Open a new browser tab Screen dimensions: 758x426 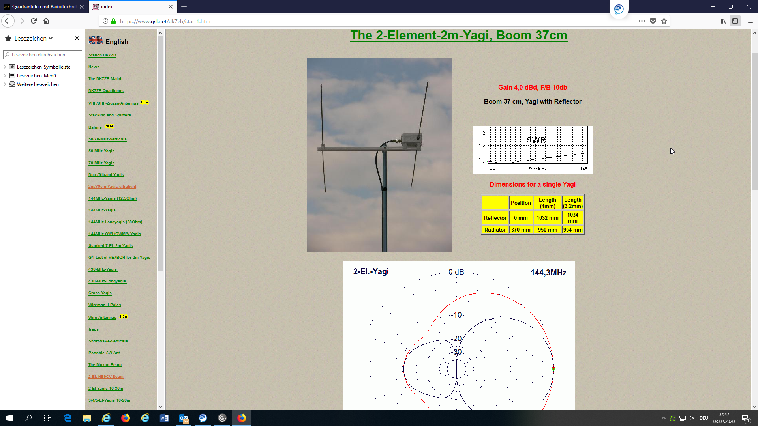point(184,7)
